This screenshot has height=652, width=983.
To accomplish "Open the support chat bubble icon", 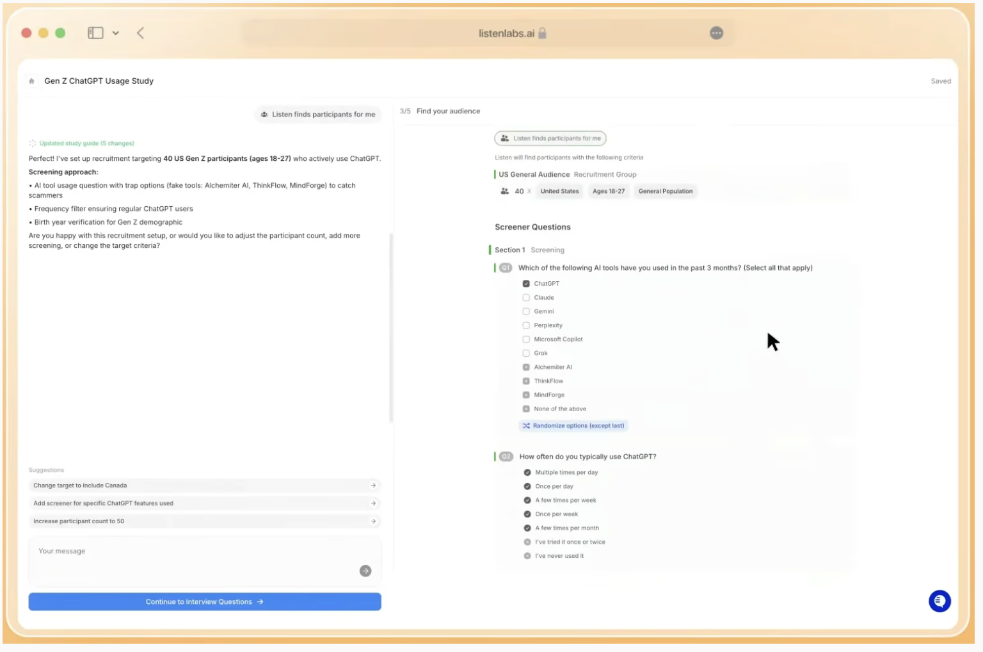I will pyautogui.click(x=939, y=601).
